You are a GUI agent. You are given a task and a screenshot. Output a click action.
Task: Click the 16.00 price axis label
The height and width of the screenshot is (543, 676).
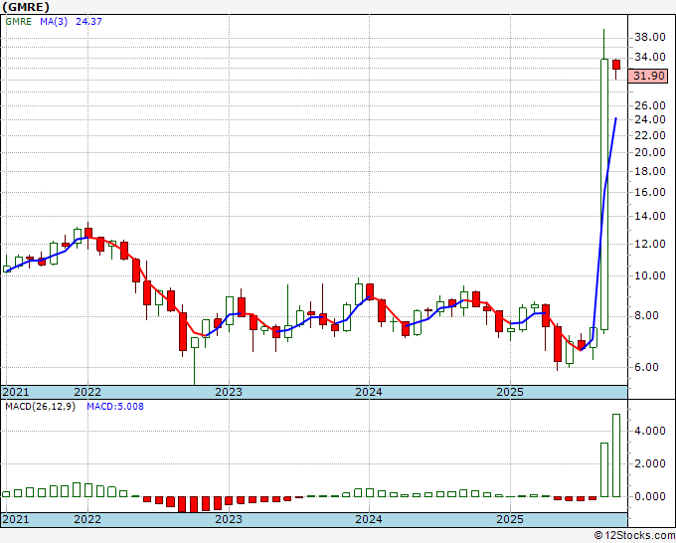pos(649,192)
